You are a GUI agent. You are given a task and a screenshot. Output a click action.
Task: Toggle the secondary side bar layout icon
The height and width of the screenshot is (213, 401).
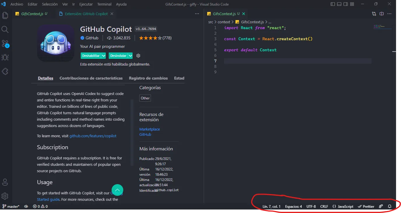click(x=346, y=4)
